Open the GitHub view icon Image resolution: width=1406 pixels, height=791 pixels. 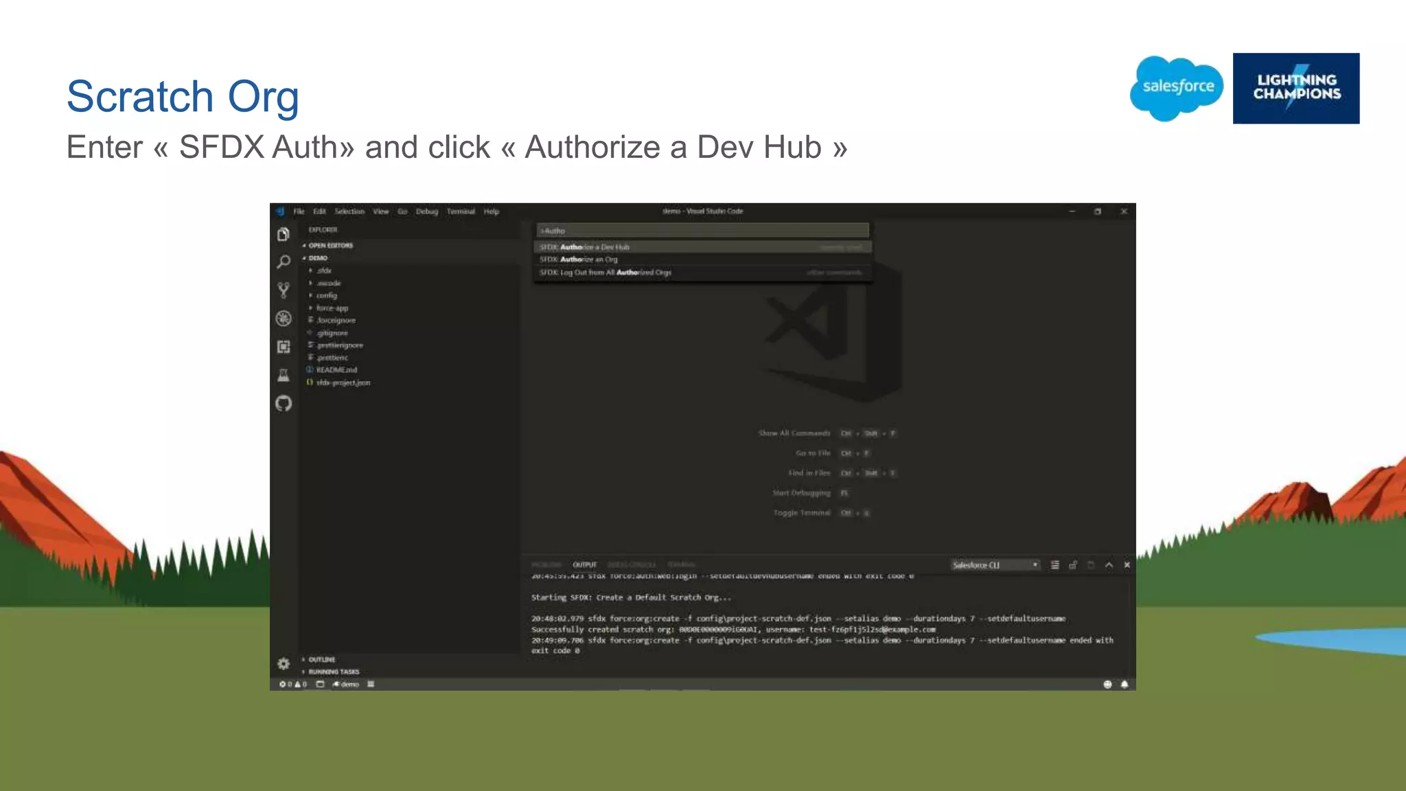tap(284, 404)
